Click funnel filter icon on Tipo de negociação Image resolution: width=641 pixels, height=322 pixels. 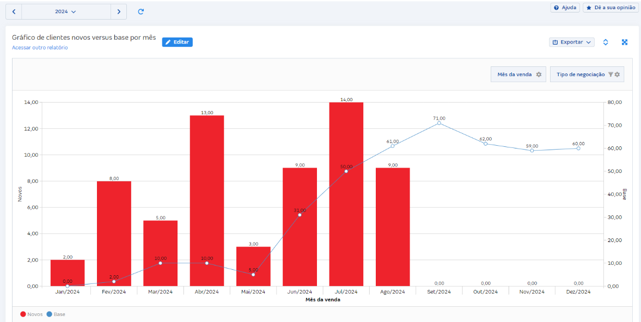click(x=611, y=75)
